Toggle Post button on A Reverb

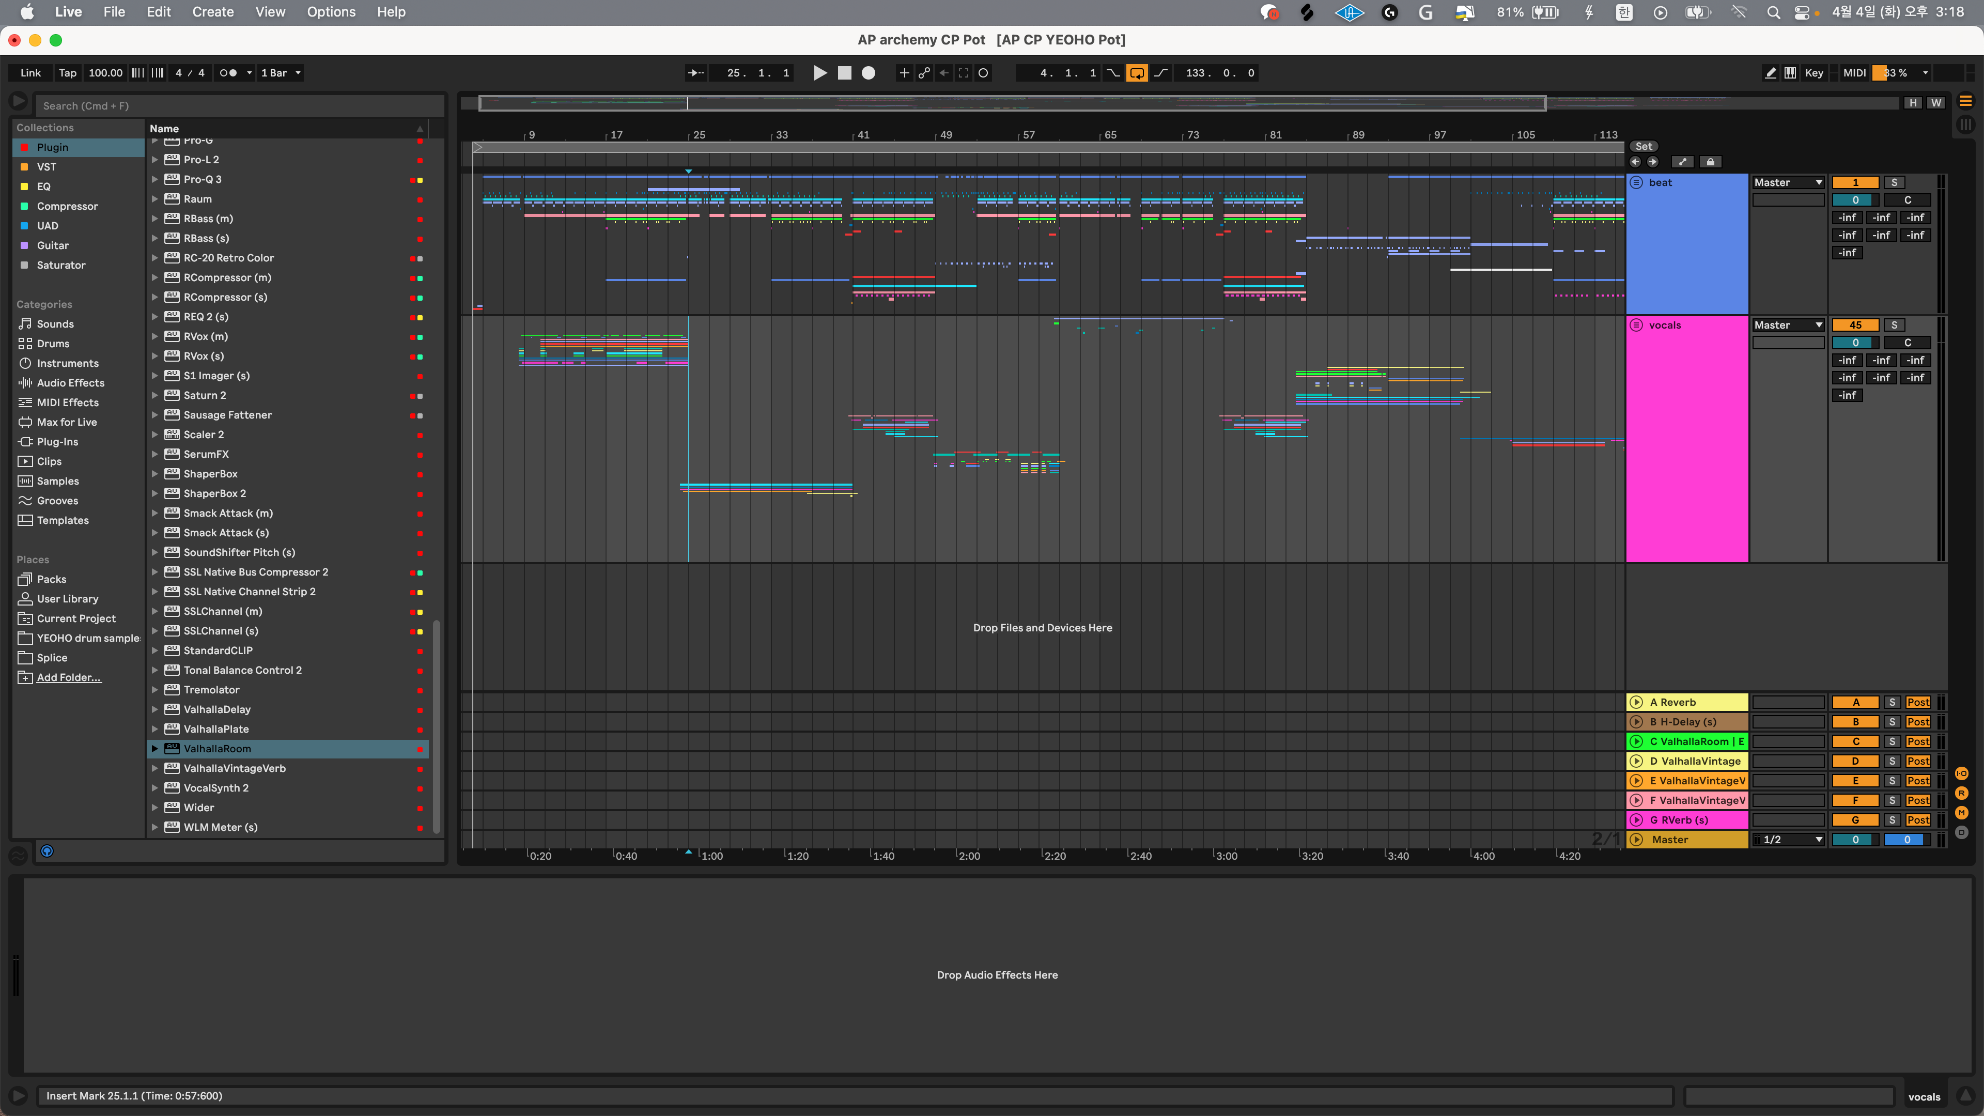tap(1918, 703)
